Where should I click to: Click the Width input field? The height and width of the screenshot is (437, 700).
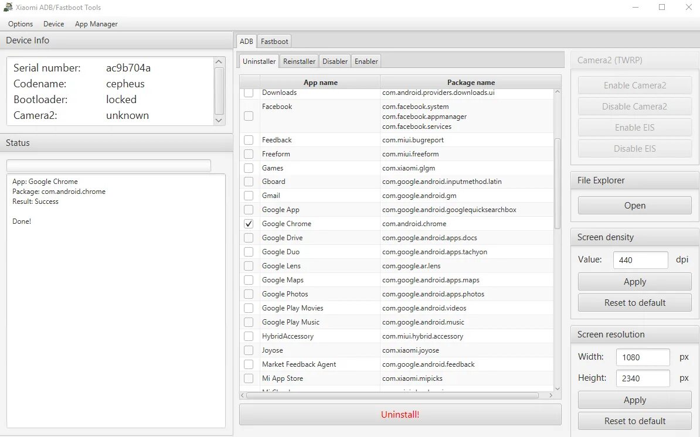[x=643, y=357]
